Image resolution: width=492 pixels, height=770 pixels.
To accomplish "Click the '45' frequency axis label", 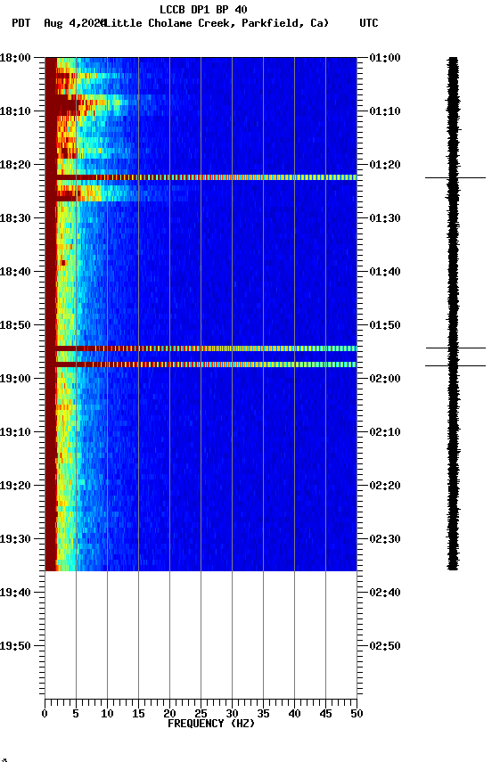I will (325, 714).
